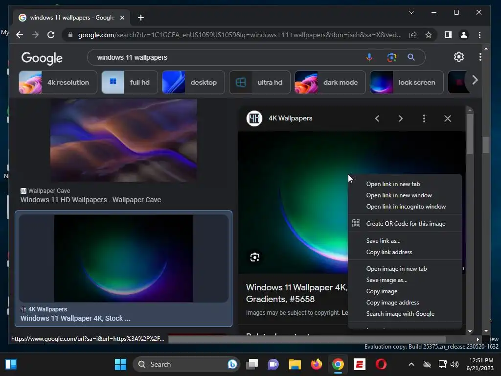Screen dimensions: 501x376
Task: Filter by dark mode chip
Action: (330, 82)
